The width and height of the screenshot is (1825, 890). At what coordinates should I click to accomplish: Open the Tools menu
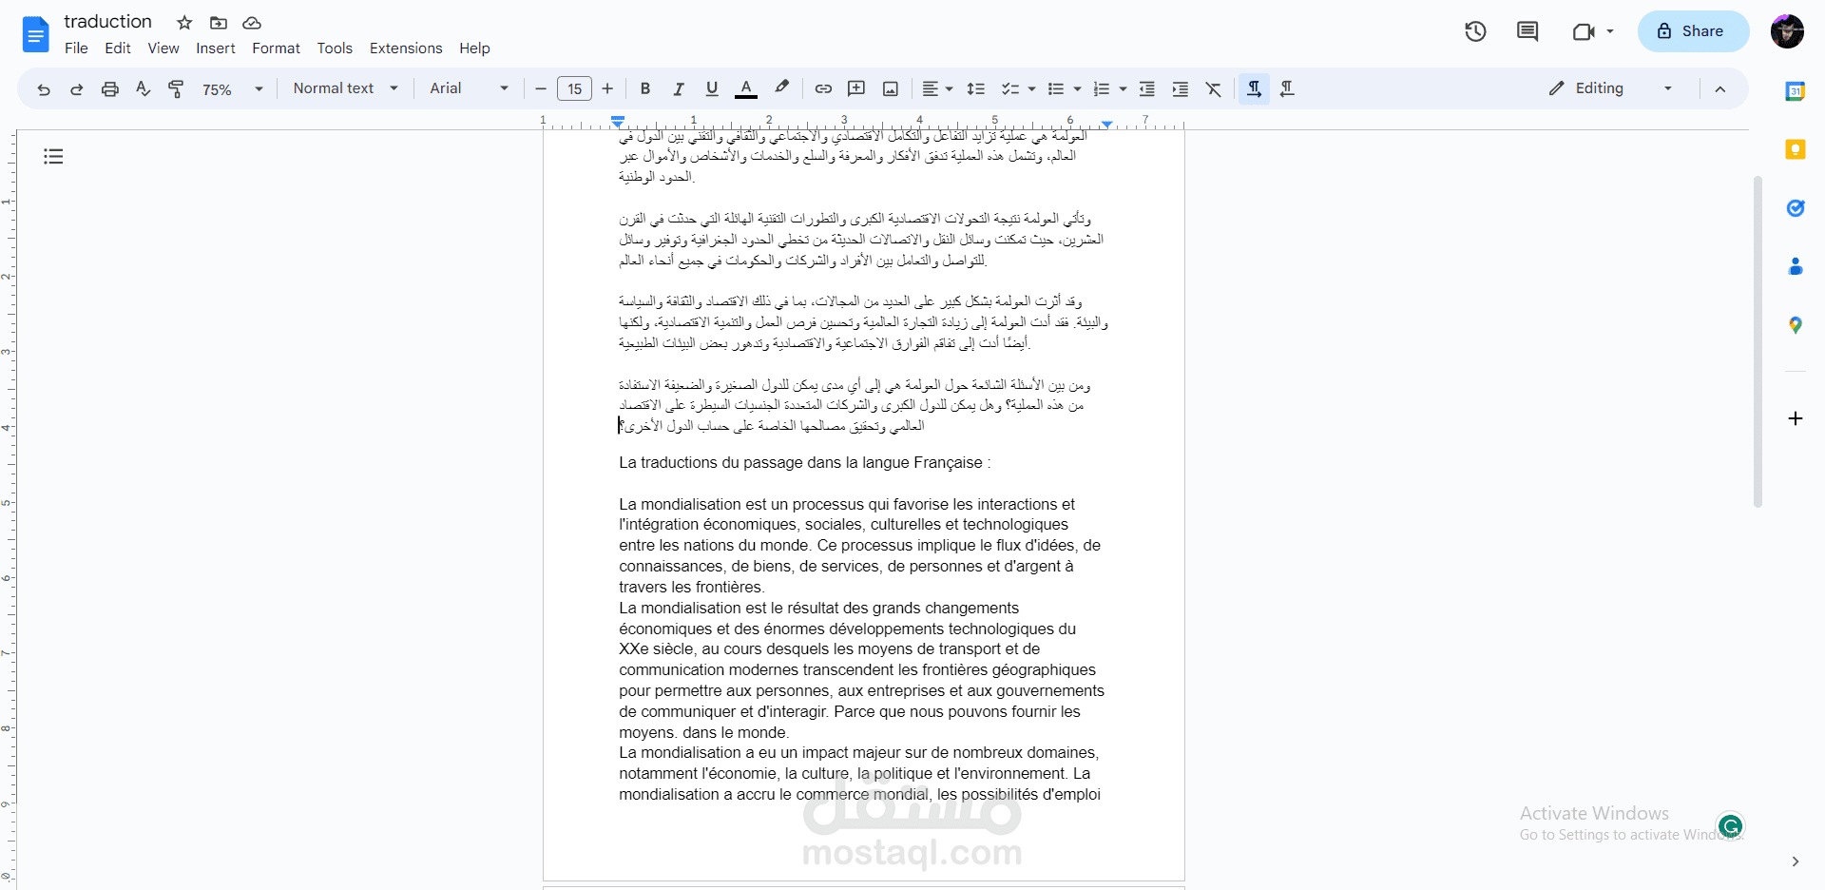click(335, 48)
